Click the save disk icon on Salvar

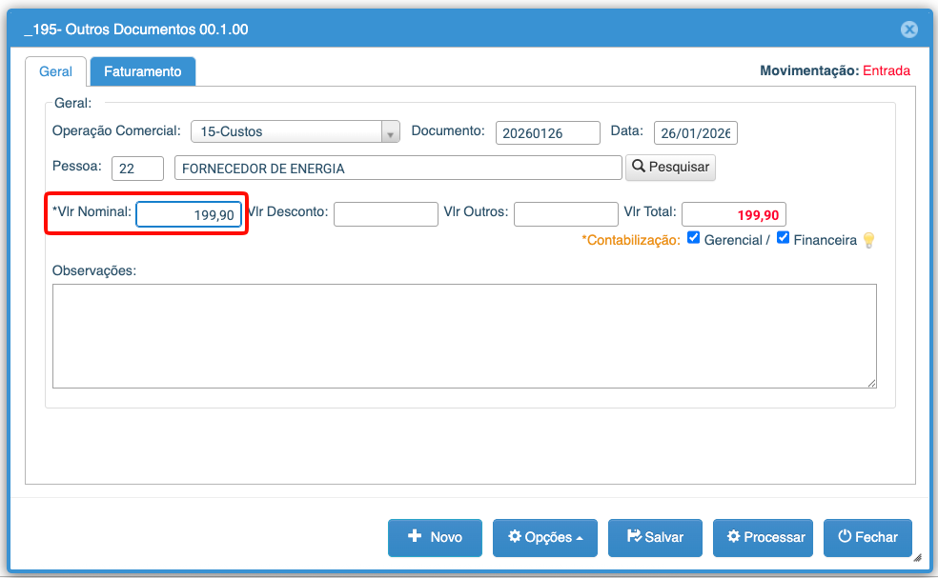(634, 537)
